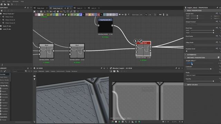Click the Text node 'A' icon in toolbar
221x124 pixels.
coord(93,14)
